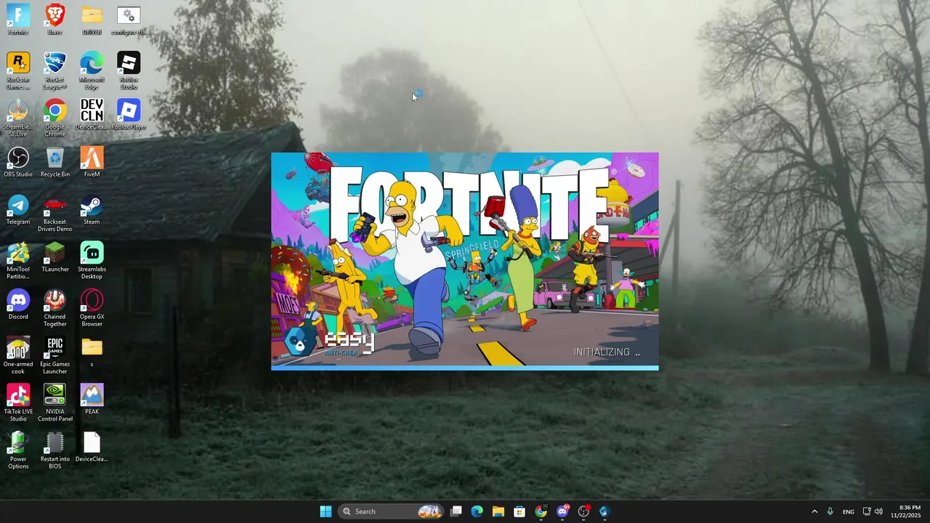Open the Rocket League desktop shortcut
Screen dimensions: 930x523
(54, 71)
